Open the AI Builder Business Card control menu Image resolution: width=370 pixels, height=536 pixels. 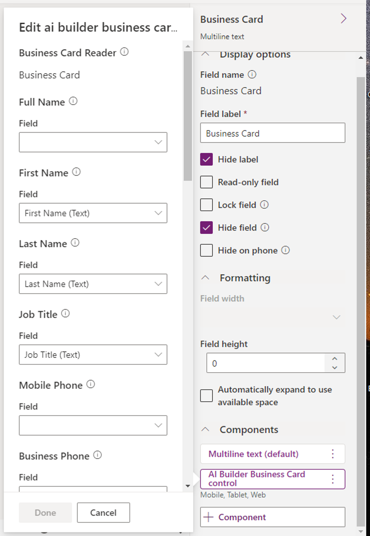[332, 479]
